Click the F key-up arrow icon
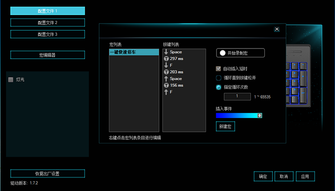 coord(166,92)
